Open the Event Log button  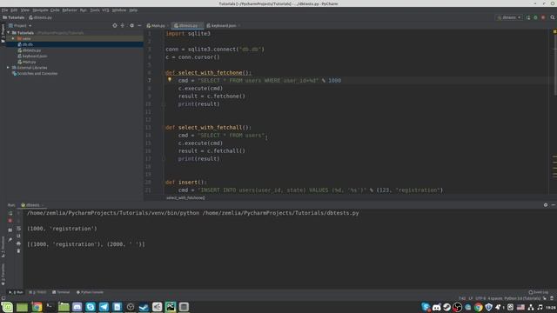538,292
